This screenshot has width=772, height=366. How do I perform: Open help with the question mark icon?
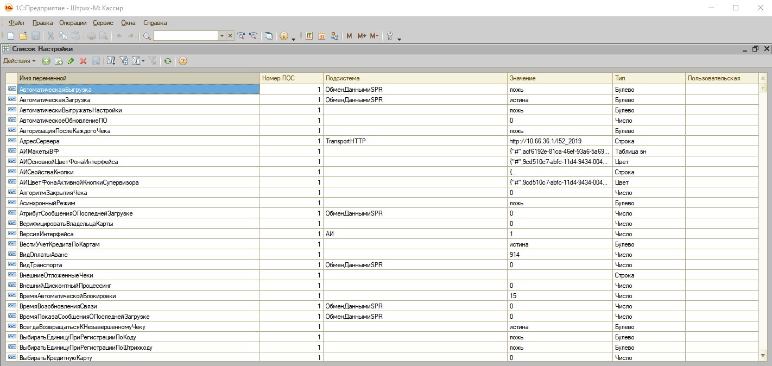(x=183, y=61)
